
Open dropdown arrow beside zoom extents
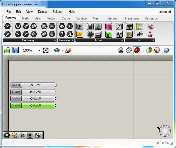pos(51,50)
